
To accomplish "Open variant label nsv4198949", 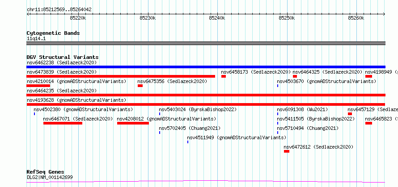I will click(381, 72).
